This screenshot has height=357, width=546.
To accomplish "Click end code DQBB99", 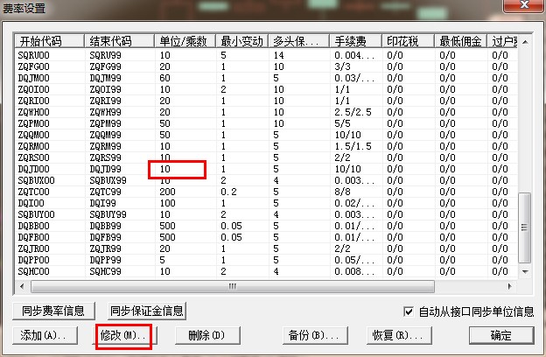I will tap(105, 226).
